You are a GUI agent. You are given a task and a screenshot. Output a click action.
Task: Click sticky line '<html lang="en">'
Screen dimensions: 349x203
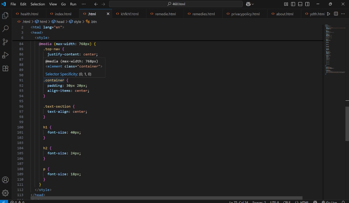click(47, 27)
